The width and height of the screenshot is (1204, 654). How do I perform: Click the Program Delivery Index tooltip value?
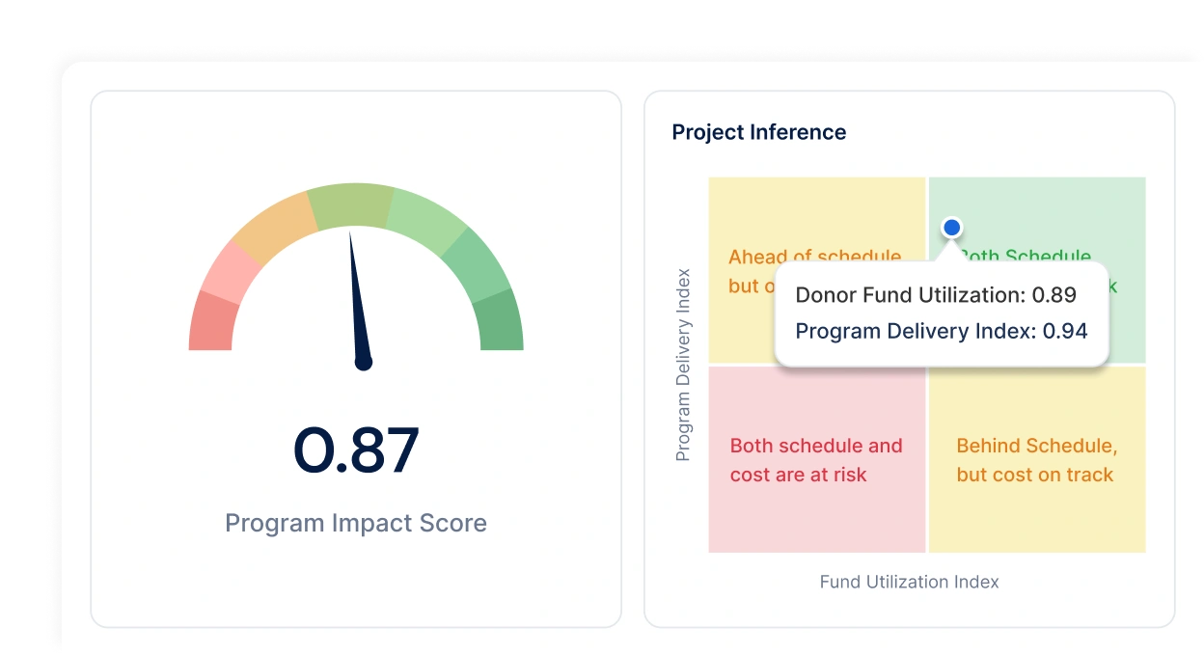[x=1065, y=331]
